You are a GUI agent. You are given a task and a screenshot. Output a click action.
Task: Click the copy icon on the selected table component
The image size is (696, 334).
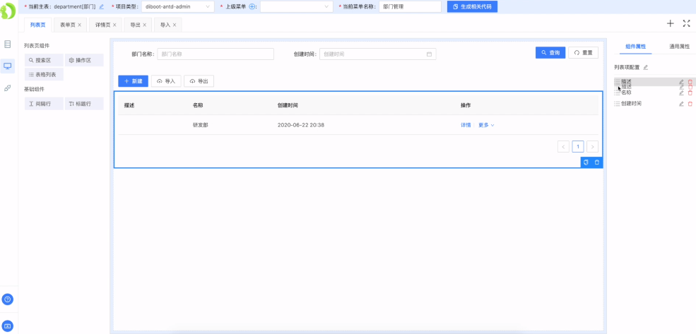(586, 162)
